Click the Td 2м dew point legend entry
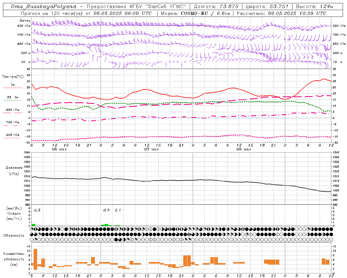347x278 pixels. [13, 97]
